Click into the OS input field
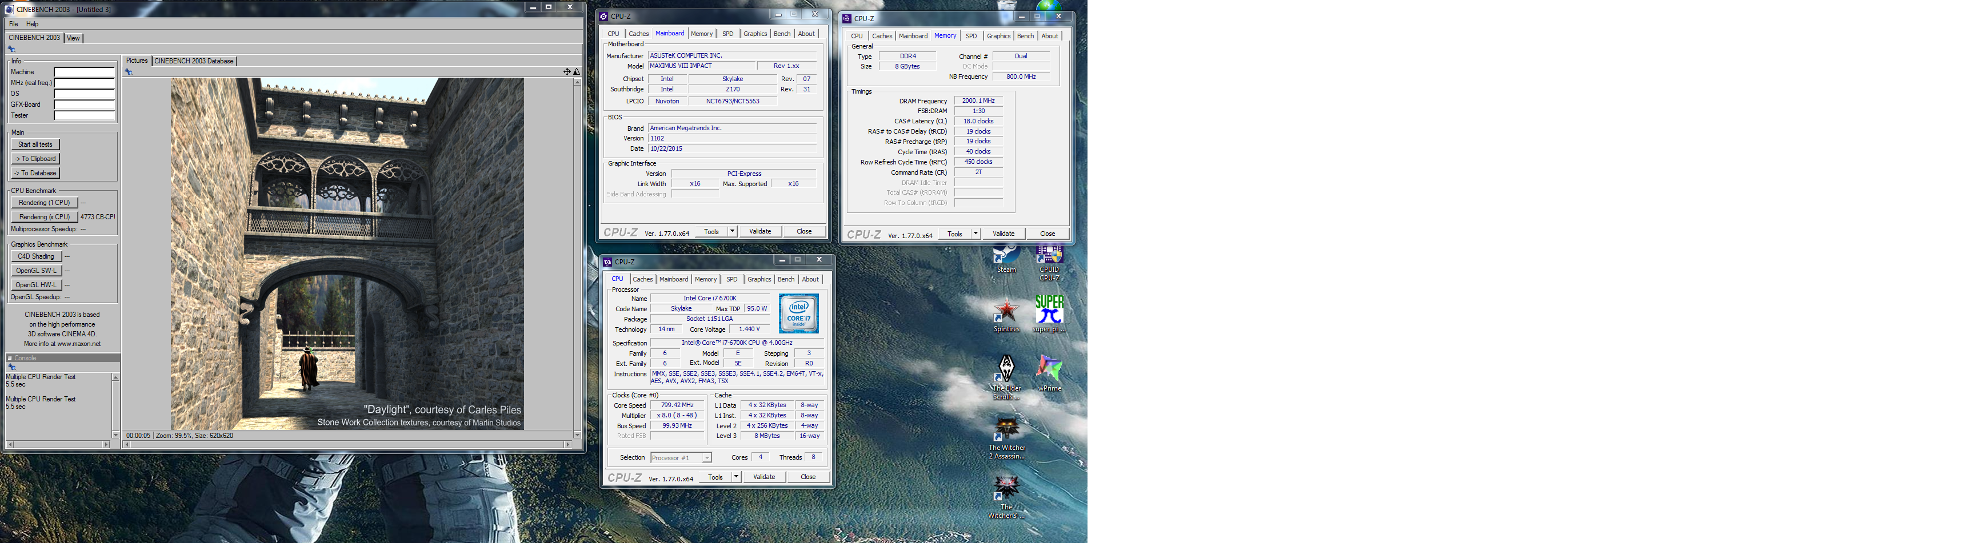 tap(85, 94)
